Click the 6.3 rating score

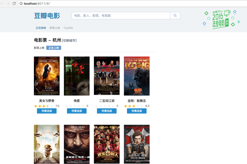pyautogui.click(x=147, y=106)
